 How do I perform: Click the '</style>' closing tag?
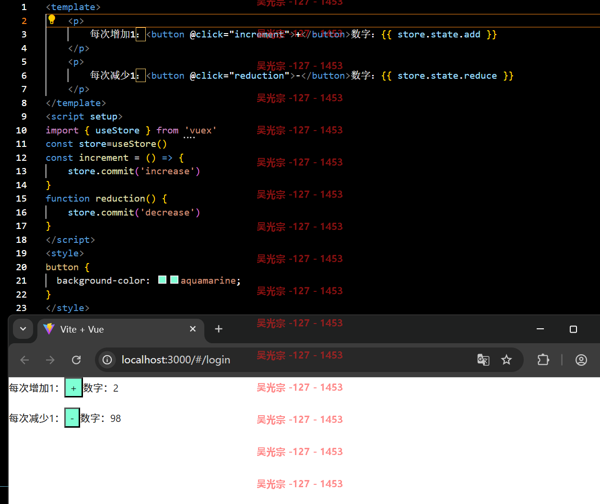click(x=68, y=308)
